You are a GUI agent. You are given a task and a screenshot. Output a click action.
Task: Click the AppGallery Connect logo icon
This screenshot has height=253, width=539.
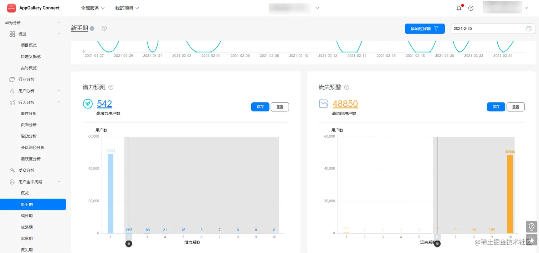[11, 8]
